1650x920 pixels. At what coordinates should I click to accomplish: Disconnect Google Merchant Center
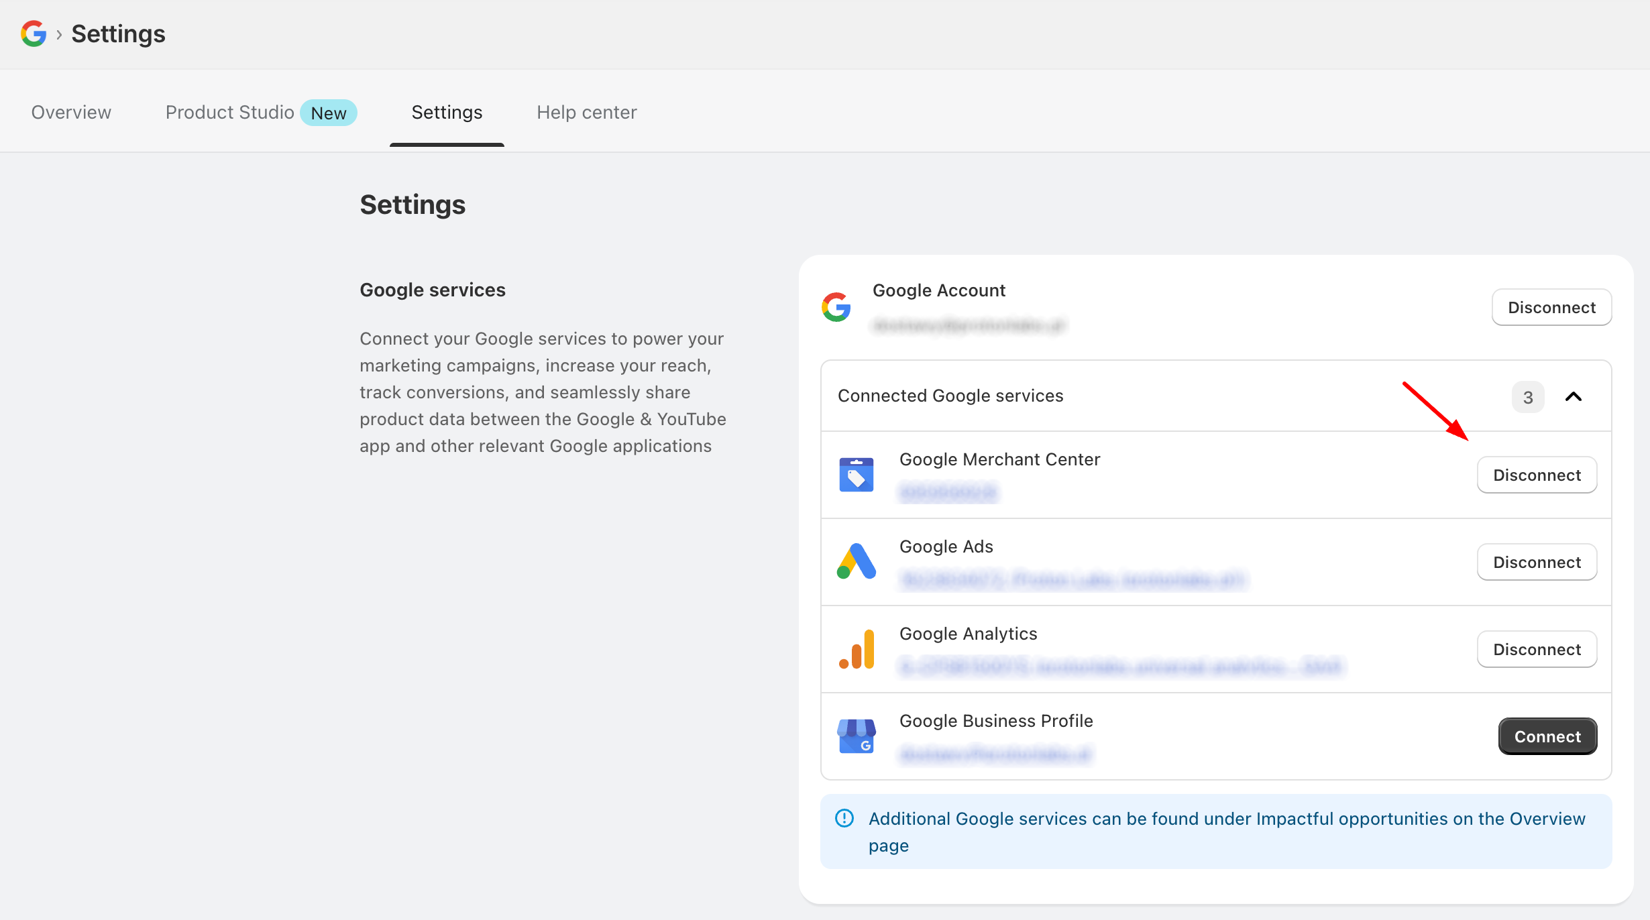(x=1537, y=474)
